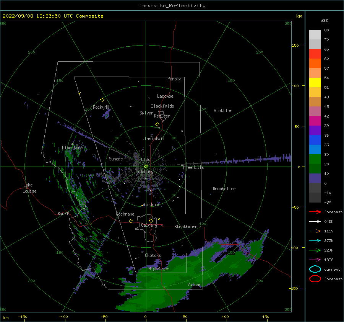
Task: Select the white 04DK arrow legend entry
Action: click(x=315, y=221)
